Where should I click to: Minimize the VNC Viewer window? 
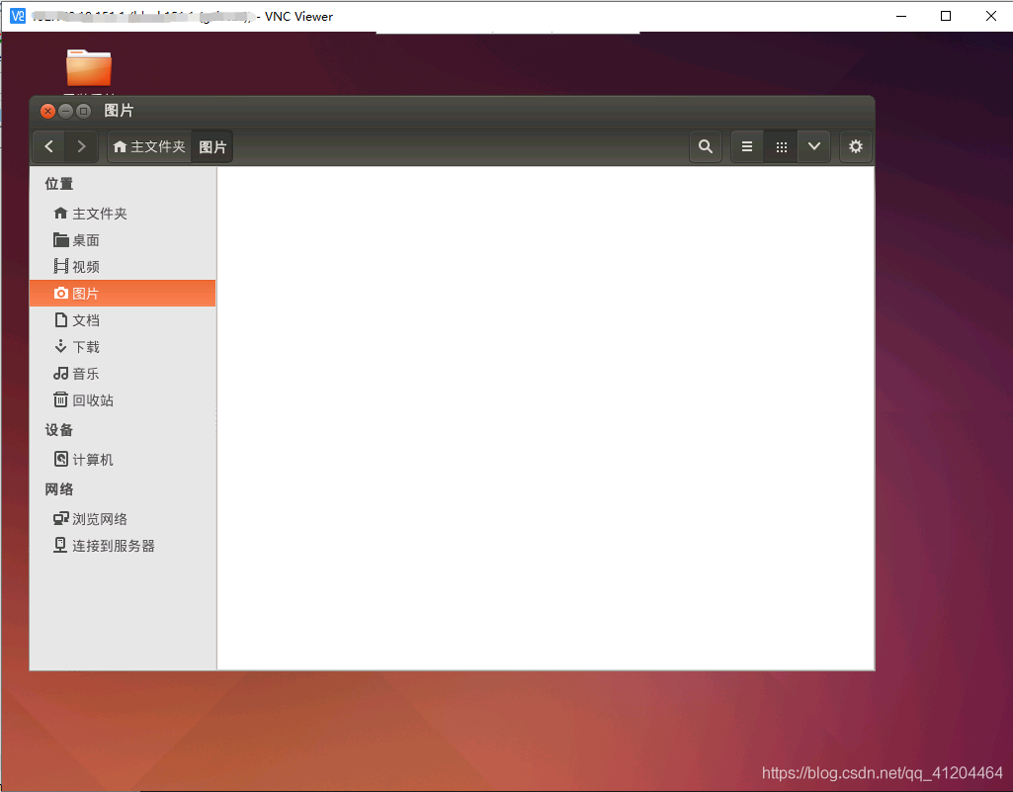click(x=902, y=16)
